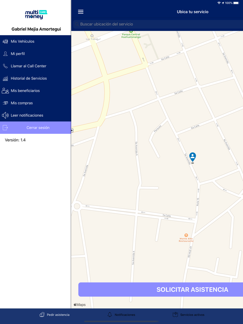Image resolution: width=243 pixels, height=324 pixels.
Task: Select Llamar al Call Center
Action: click(35, 66)
